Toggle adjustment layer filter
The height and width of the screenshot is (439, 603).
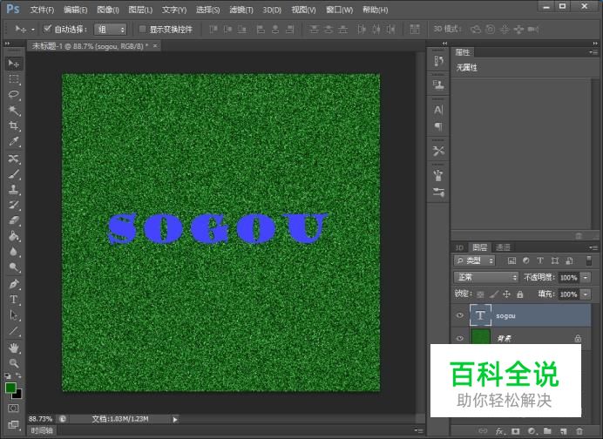pyautogui.click(x=525, y=260)
